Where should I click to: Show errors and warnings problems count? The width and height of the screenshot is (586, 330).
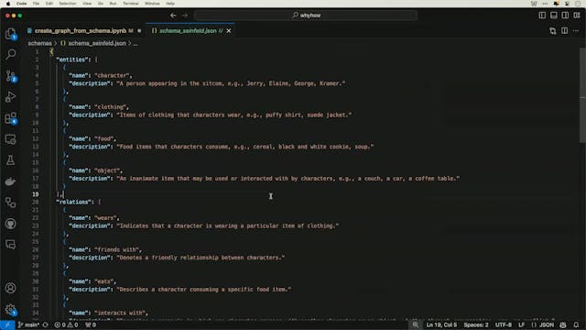click(x=66, y=324)
